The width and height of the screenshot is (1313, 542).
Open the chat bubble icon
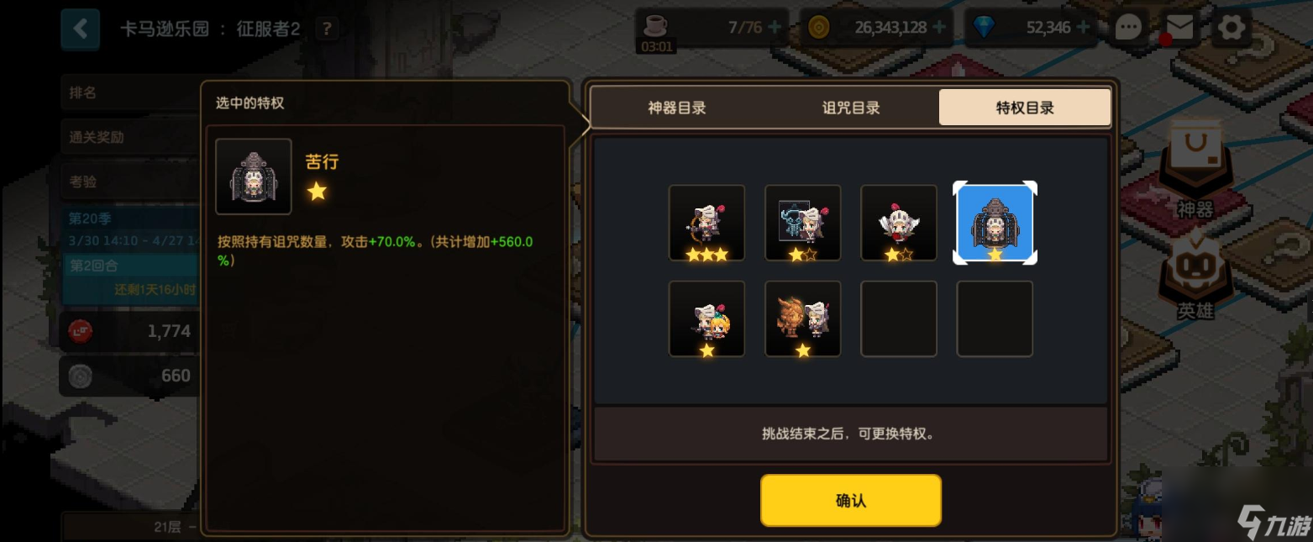(x=1128, y=28)
